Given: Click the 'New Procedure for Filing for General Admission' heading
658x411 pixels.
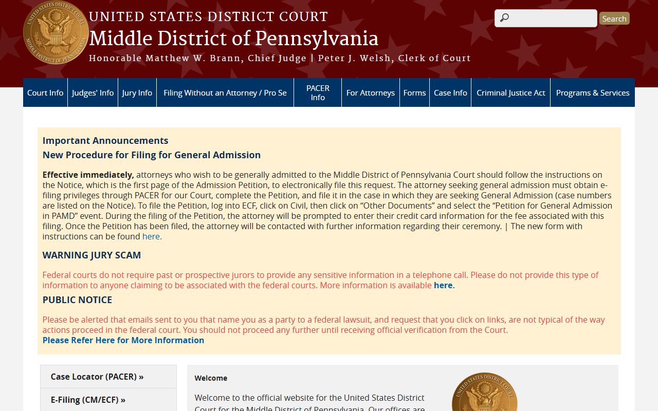Looking at the screenshot, I should point(152,155).
